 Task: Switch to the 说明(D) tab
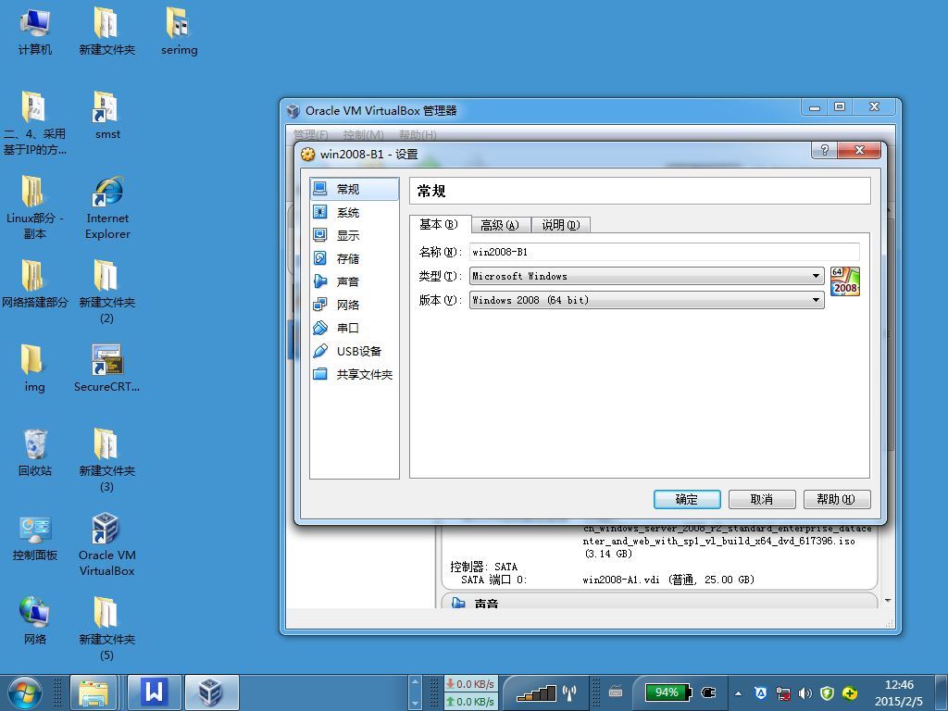click(560, 226)
